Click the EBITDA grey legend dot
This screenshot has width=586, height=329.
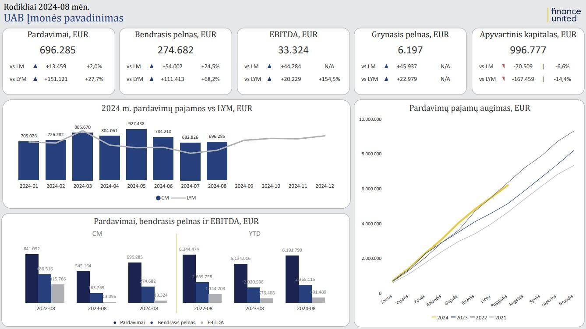(x=201, y=322)
